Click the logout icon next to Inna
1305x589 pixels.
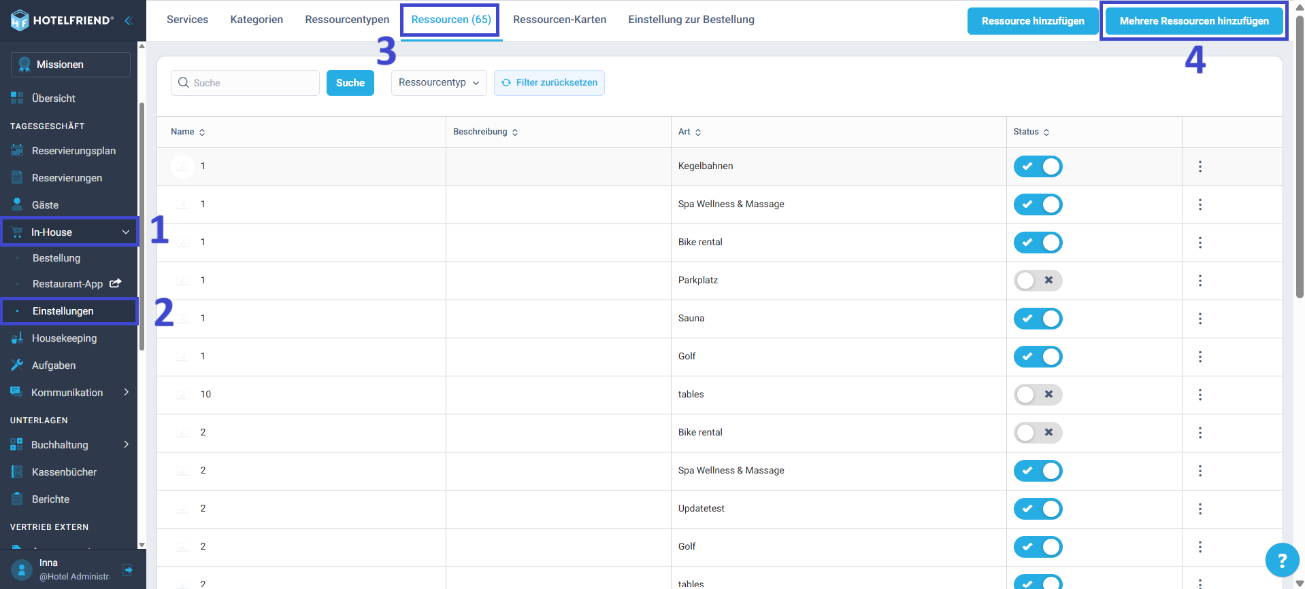[x=128, y=569]
